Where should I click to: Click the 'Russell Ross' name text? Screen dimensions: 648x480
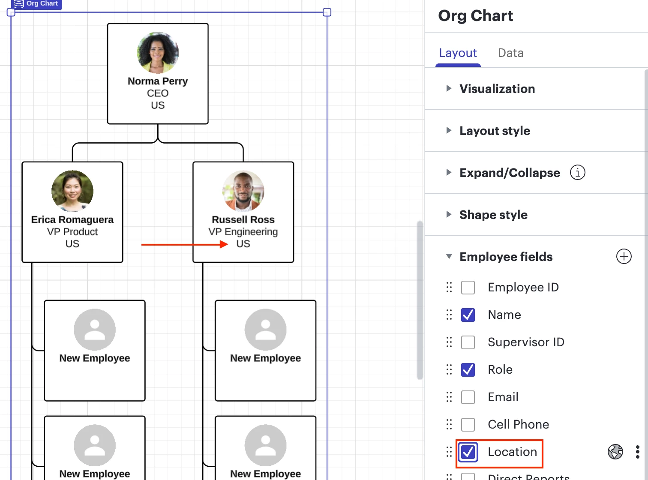[243, 219]
